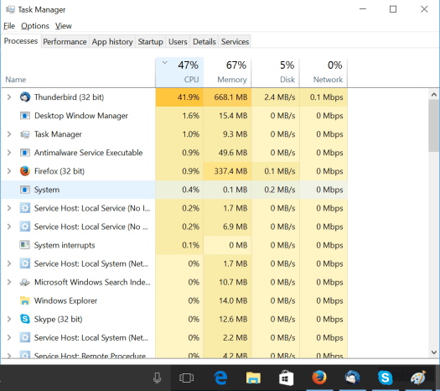440x391 pixels.
Task: Sort processes by Name column header
Action: click(78, 72)
